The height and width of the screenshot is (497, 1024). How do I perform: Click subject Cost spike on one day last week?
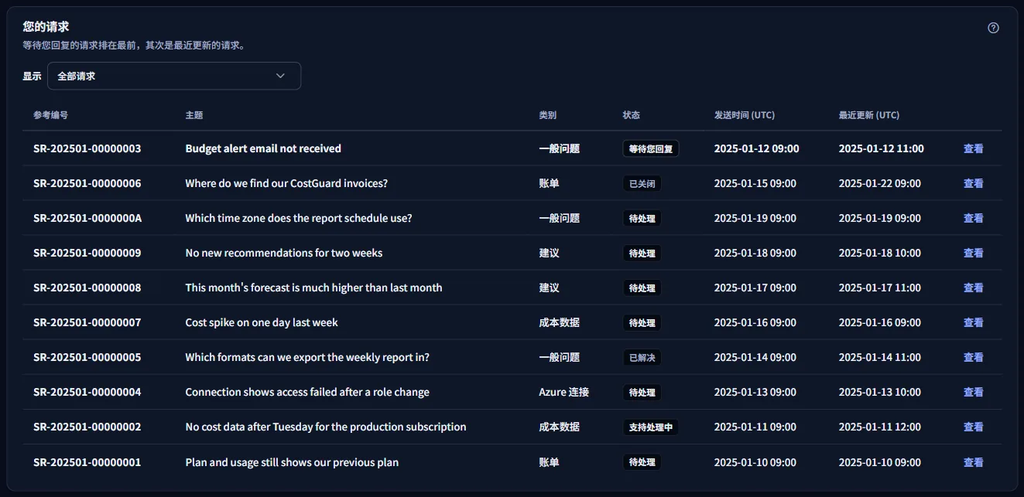(x=262, y=322)
